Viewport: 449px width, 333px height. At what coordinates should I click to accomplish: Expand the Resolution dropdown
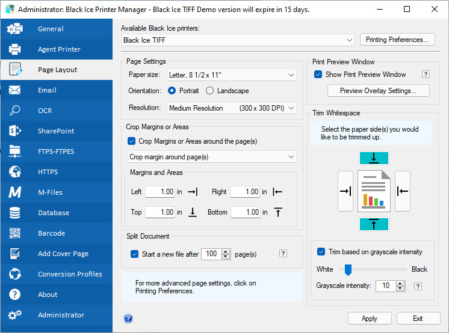tap(231, 108)
